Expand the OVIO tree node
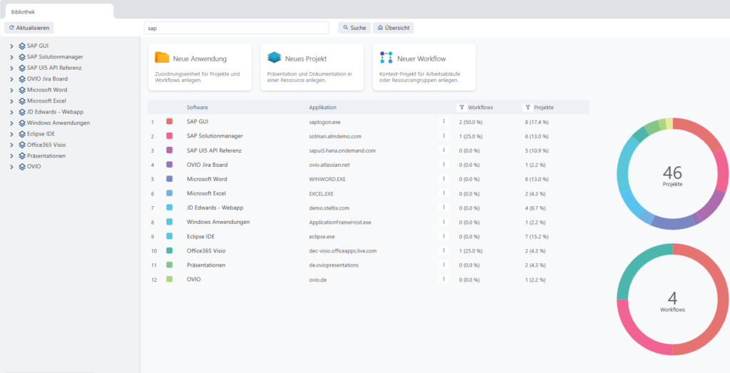Image resolution: width=730 pixels, height=373 pixels. [11, 167]
